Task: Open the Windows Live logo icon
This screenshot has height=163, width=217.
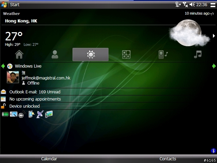Action: pyautogui.click(x=10, y=66)
